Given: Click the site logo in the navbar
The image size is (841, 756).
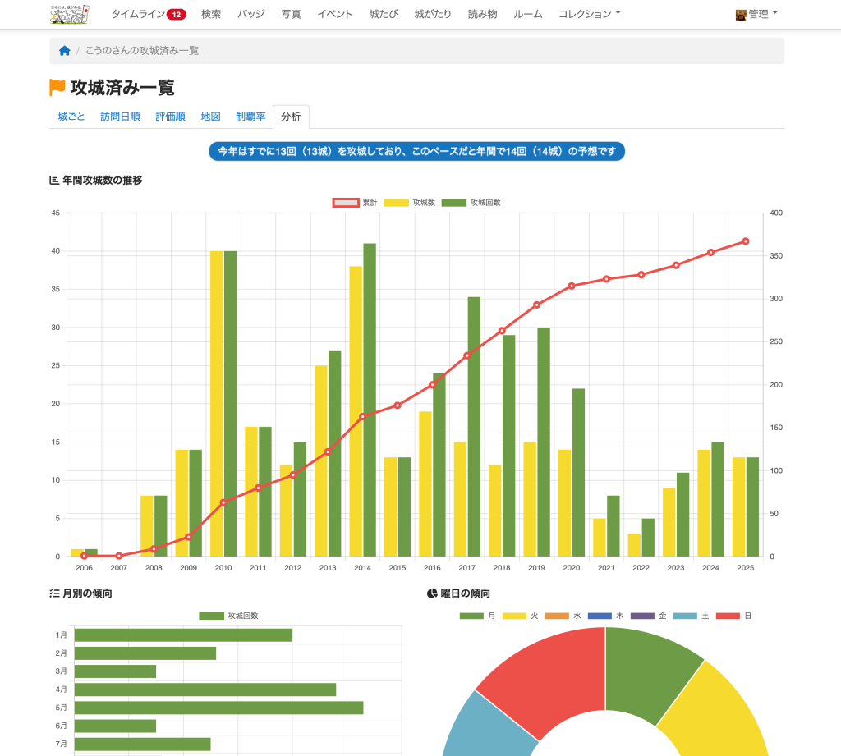Looking at the screenshot, I should tap(70, 14).
